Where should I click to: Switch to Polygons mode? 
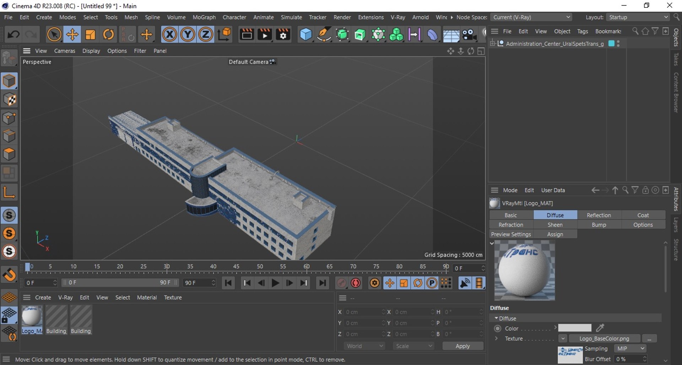9,154
